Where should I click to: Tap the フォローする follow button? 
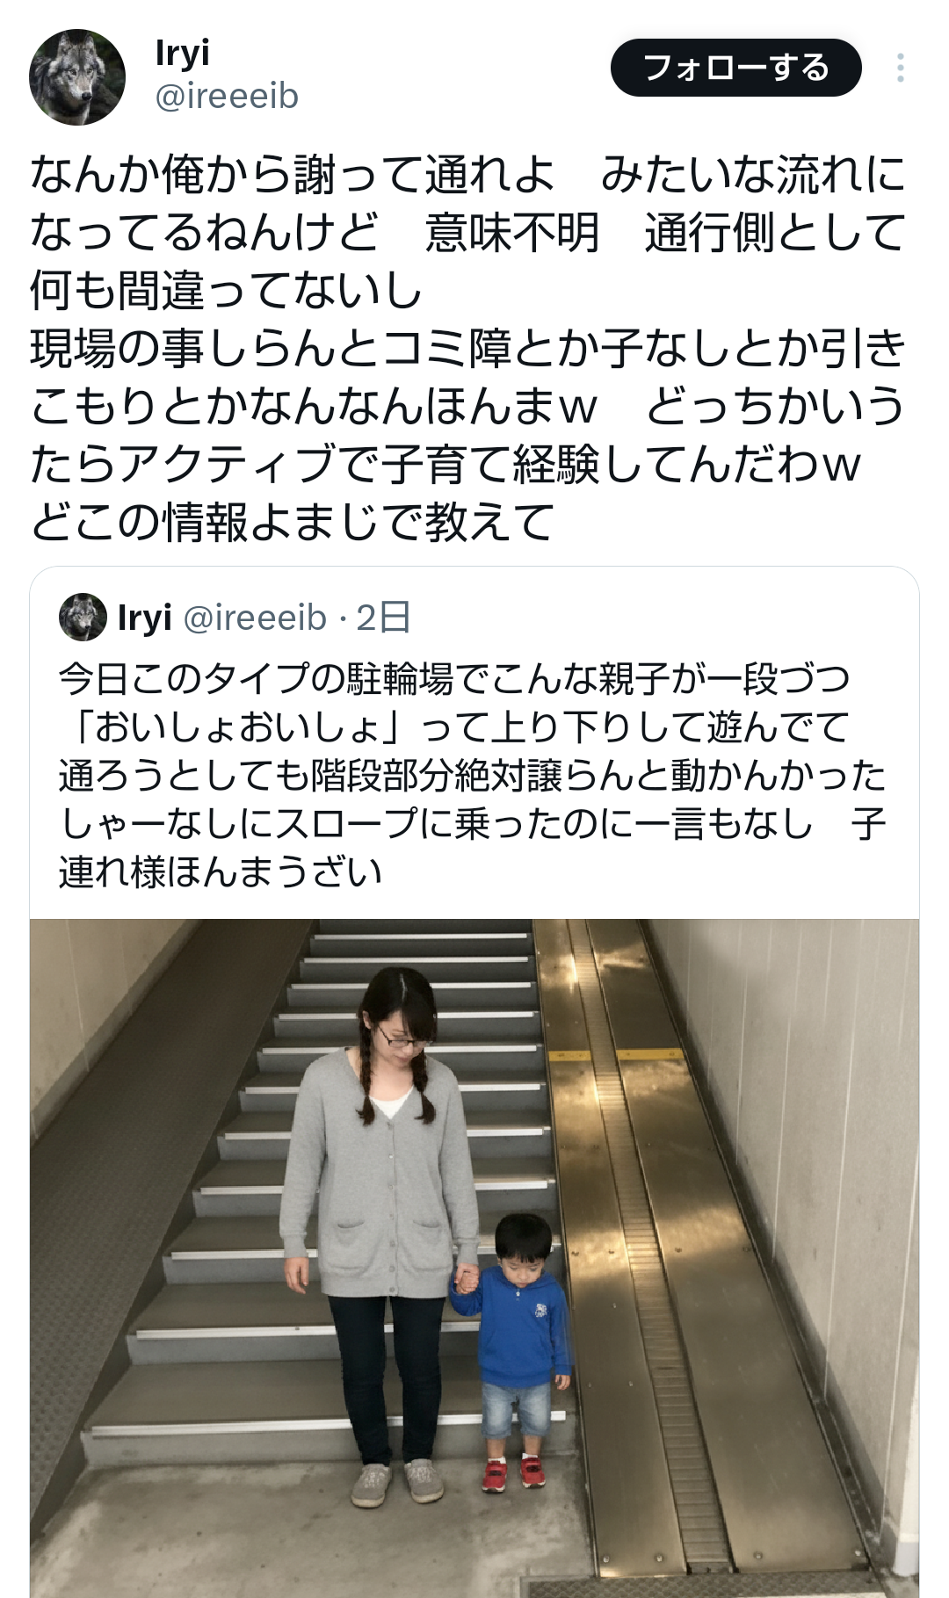(x=736, y=68)
